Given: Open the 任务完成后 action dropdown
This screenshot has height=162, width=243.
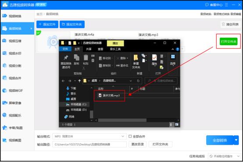Looking at the screenshot, I should click(x=225, y=156).
